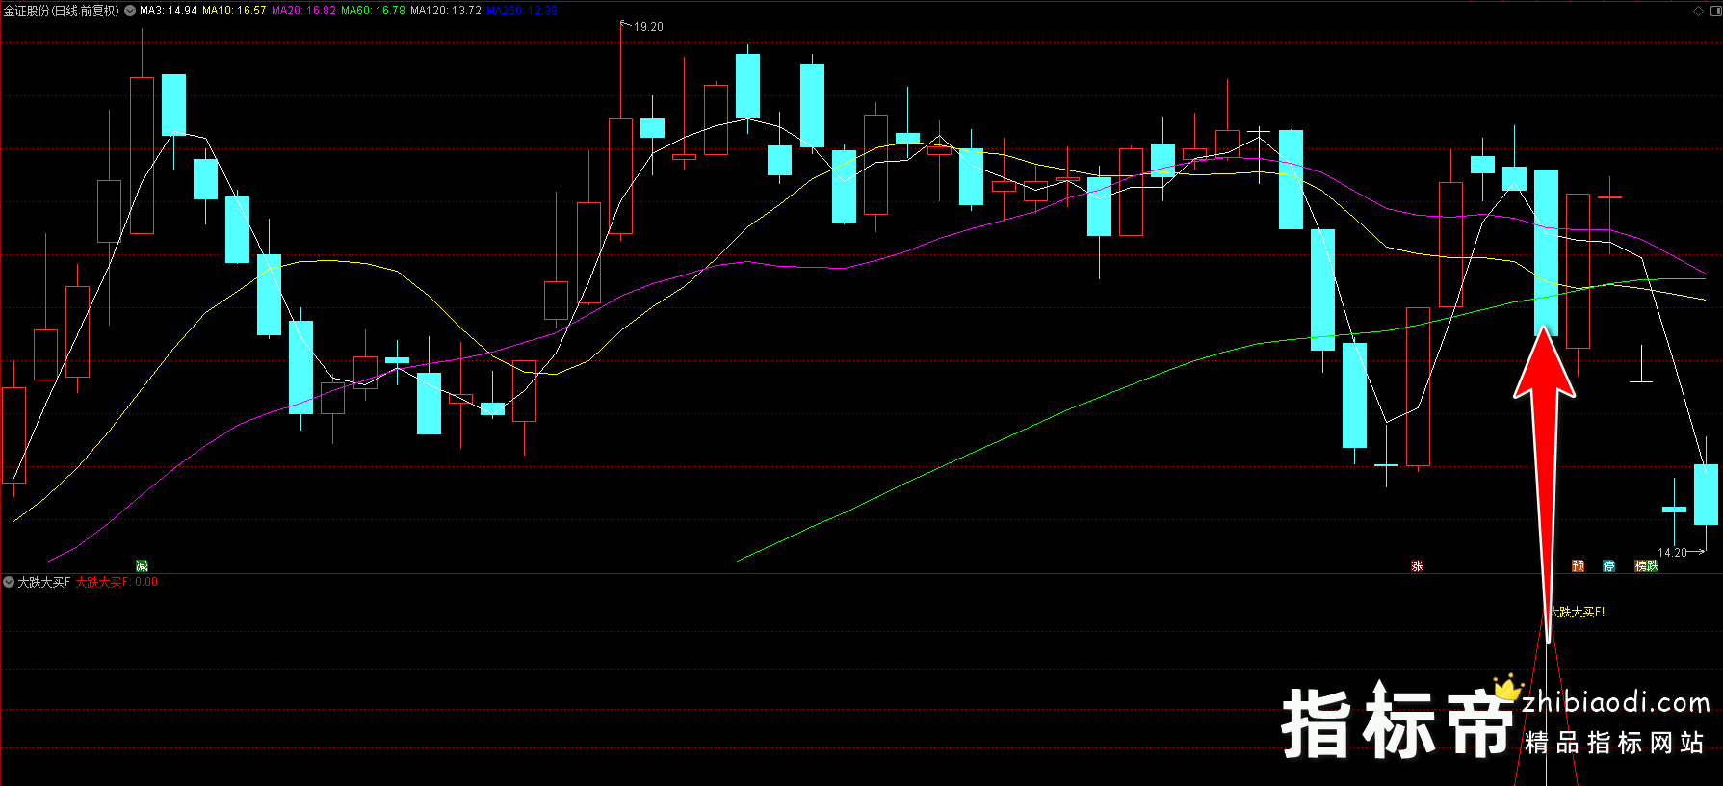This screenshot has width=1723, height=786.
Task: Click the yellow 大跌大买F! signal label
Action: pyautogui.click(x=1578, y=612)
